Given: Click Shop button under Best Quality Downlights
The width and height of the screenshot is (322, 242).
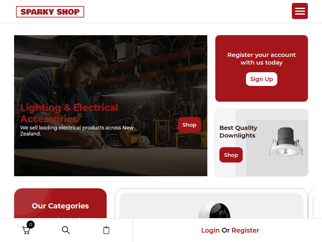Looking at the screenshot, I should click(x=231, y=155).
